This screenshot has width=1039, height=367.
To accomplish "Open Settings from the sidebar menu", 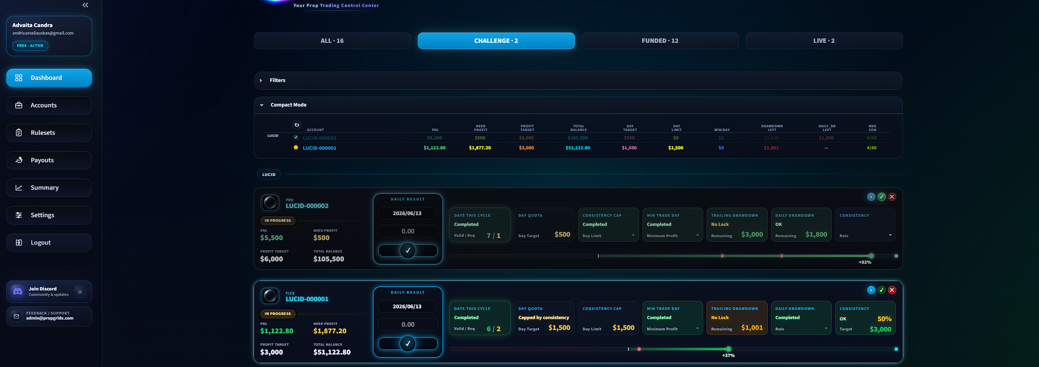I will 49,215.
